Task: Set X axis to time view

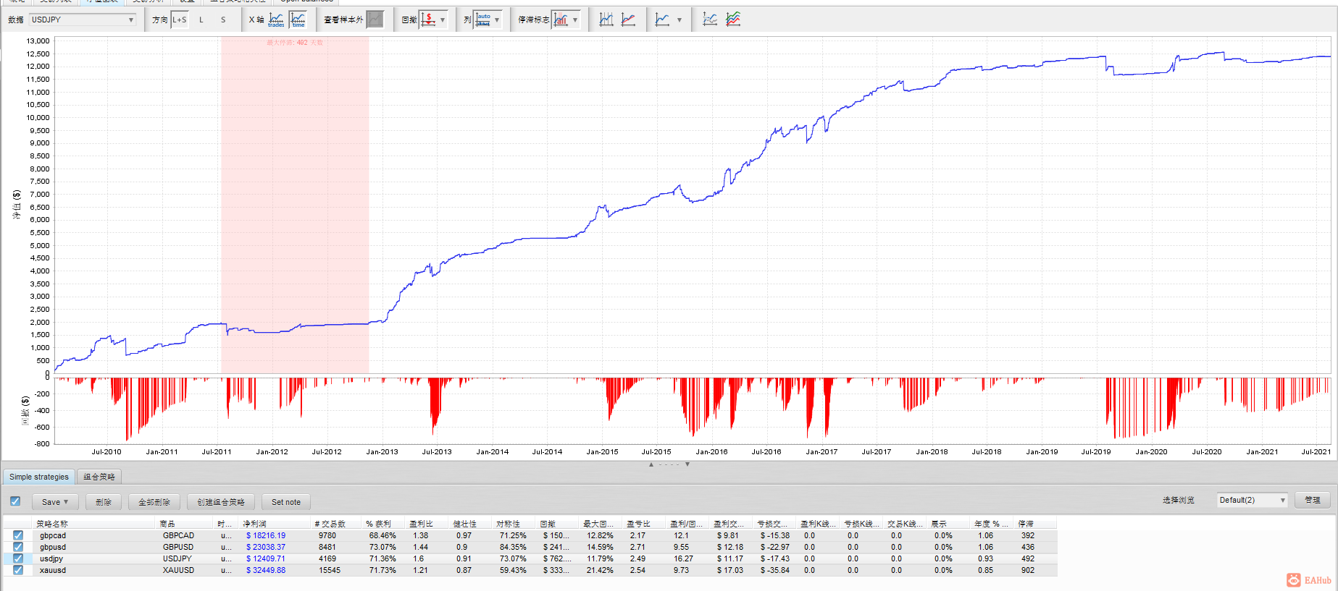Action: 298,20
